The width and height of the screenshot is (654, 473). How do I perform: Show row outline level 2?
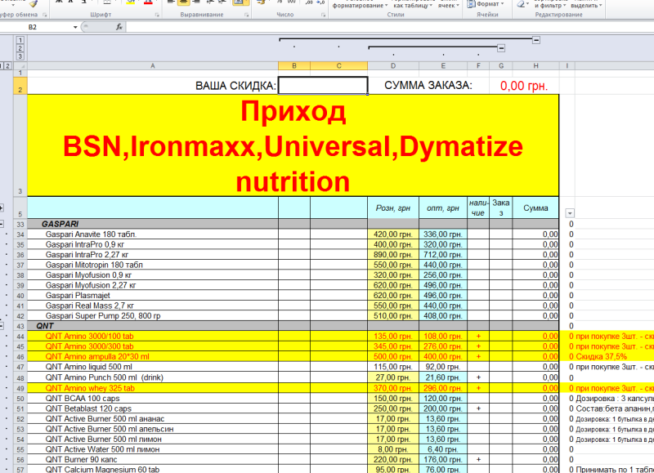[x=7, y=66]
